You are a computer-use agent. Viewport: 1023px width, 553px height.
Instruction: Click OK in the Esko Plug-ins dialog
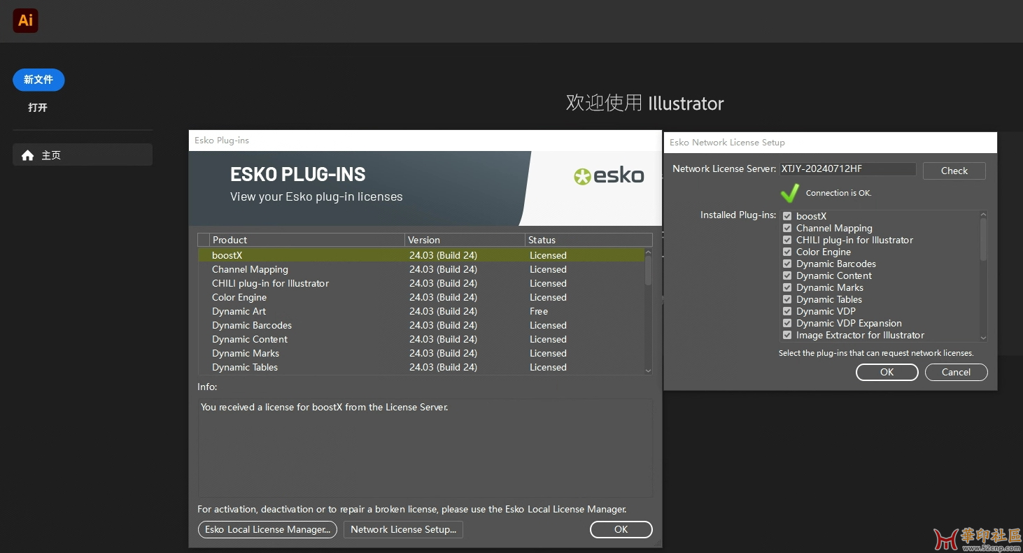621,529
